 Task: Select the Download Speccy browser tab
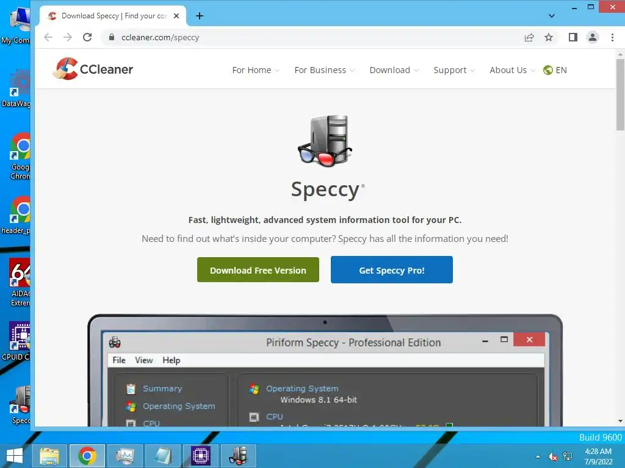(114, 16)
